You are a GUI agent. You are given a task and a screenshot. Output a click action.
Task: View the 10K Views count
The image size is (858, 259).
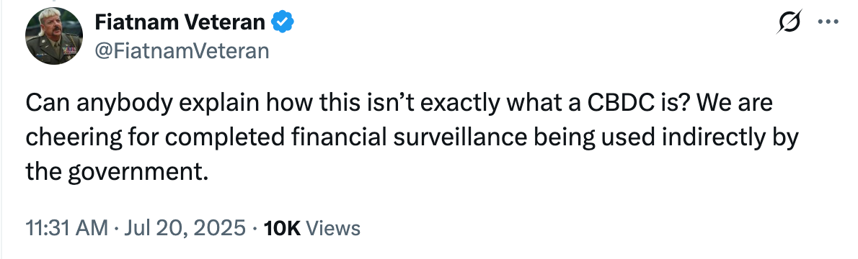(312, 228)
